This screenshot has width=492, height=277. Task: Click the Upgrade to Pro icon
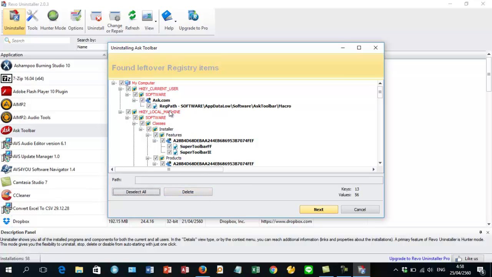(x=193, y=21)
